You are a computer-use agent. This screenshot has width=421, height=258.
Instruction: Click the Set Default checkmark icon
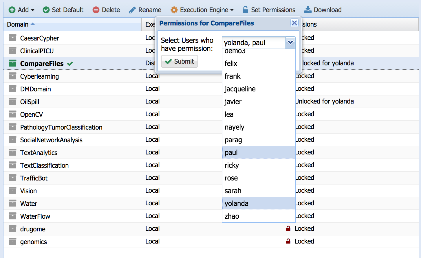[46, 10]
